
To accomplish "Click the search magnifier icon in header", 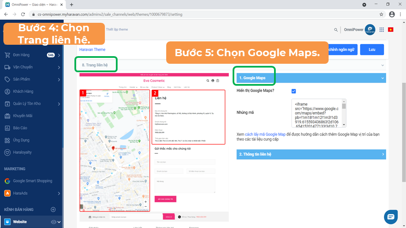I will [336, 30].
